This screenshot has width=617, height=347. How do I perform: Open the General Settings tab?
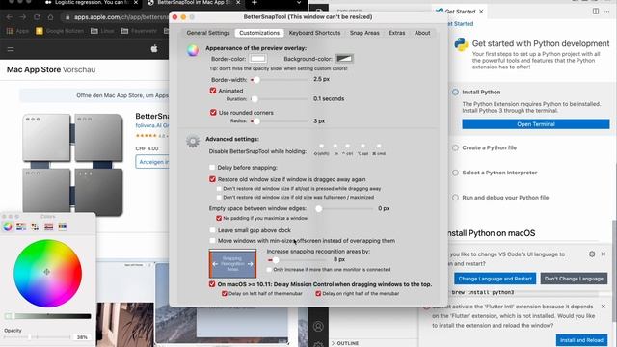(208, 33)
